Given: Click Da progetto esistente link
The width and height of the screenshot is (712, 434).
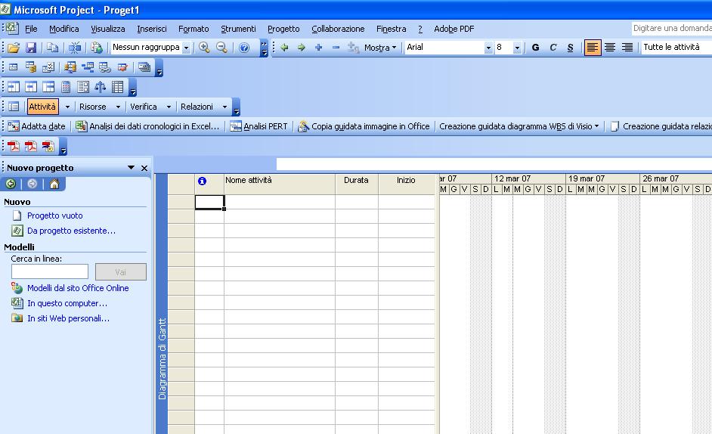Looking at the screenshot, I should point(71,231).
